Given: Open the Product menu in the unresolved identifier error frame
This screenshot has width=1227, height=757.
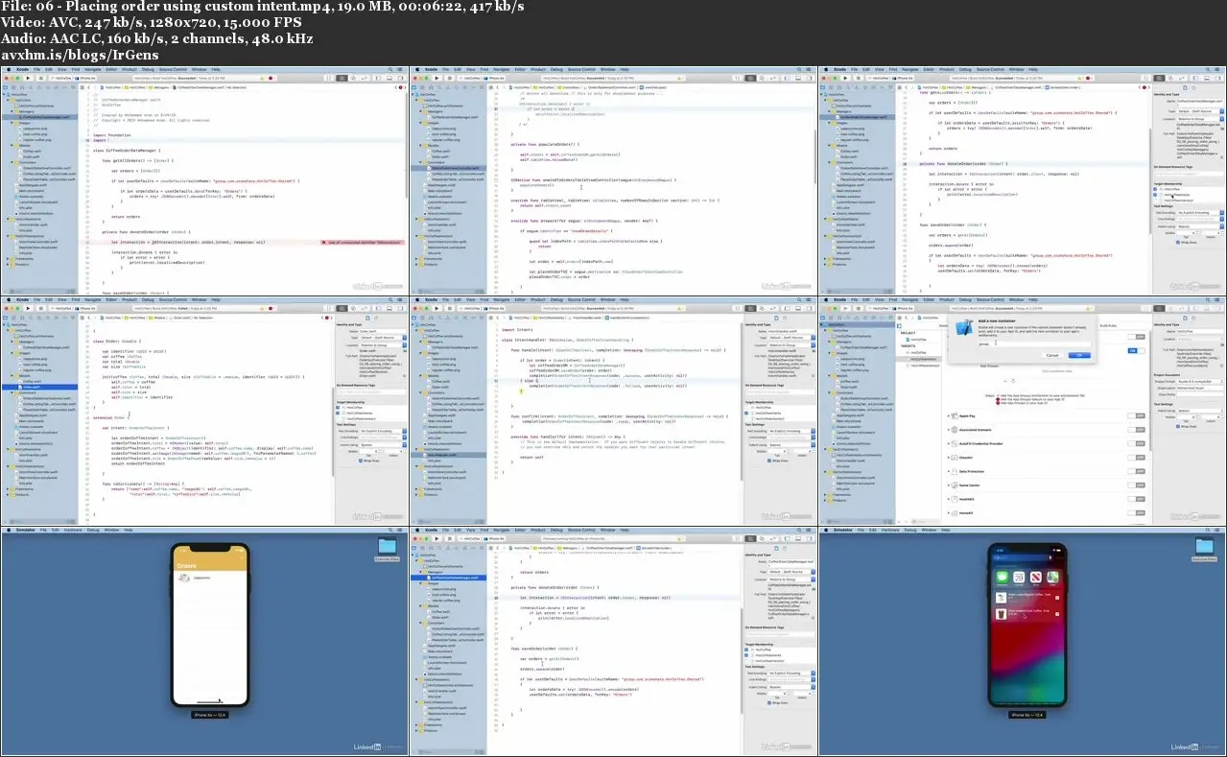Looking at the screenshot, I should tap(130, 69).
